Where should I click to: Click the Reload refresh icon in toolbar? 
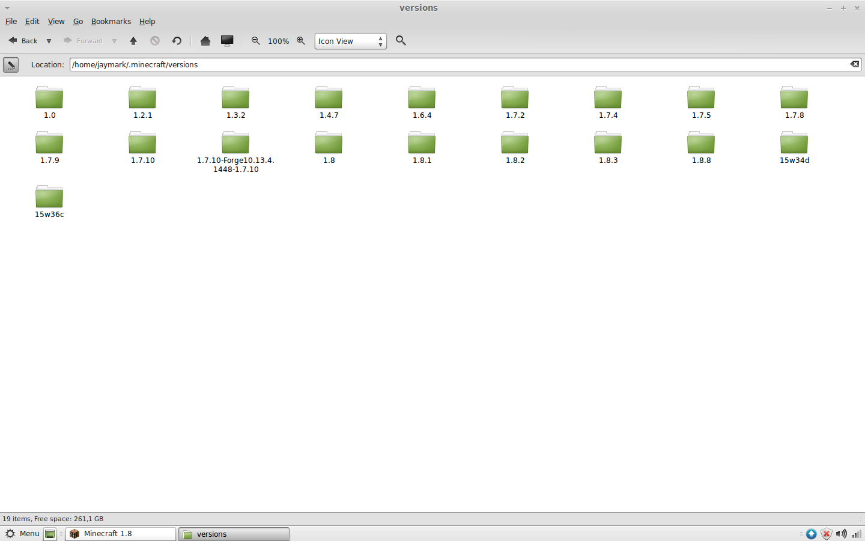tap(177, 41)
